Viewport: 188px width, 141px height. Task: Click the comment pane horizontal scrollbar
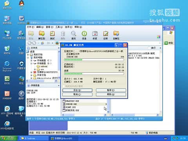pos(135,115)
